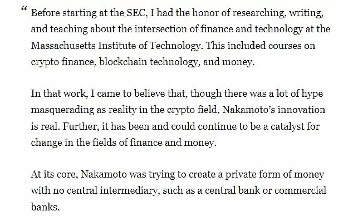Image resolution: width=348 pixels, height=221 pixels.
Task: Click 'In that work' paragraph start
Action: 58,94
